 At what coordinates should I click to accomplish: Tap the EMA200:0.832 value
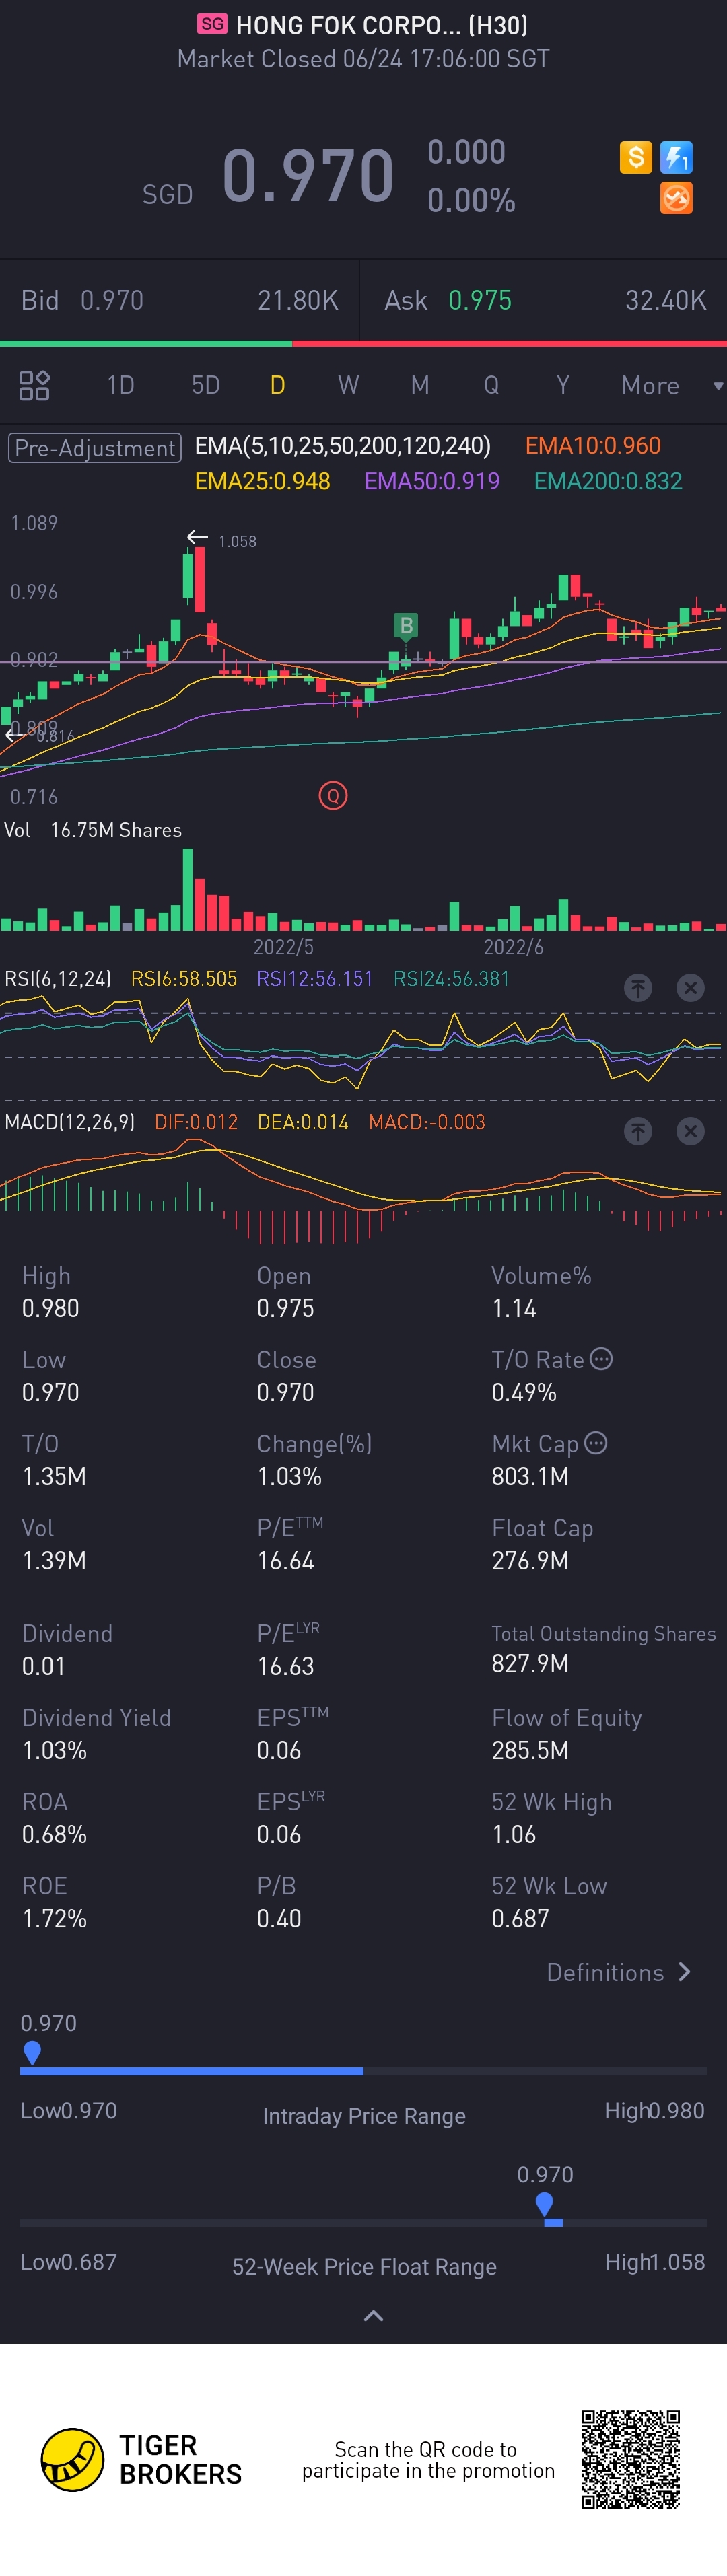(608, 481)
